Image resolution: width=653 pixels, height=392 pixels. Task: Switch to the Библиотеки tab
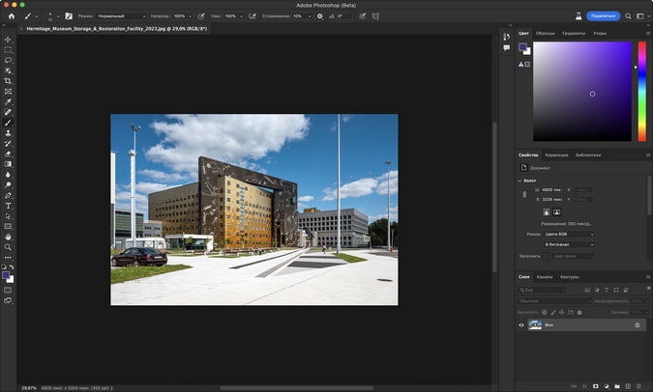point(588,155)
